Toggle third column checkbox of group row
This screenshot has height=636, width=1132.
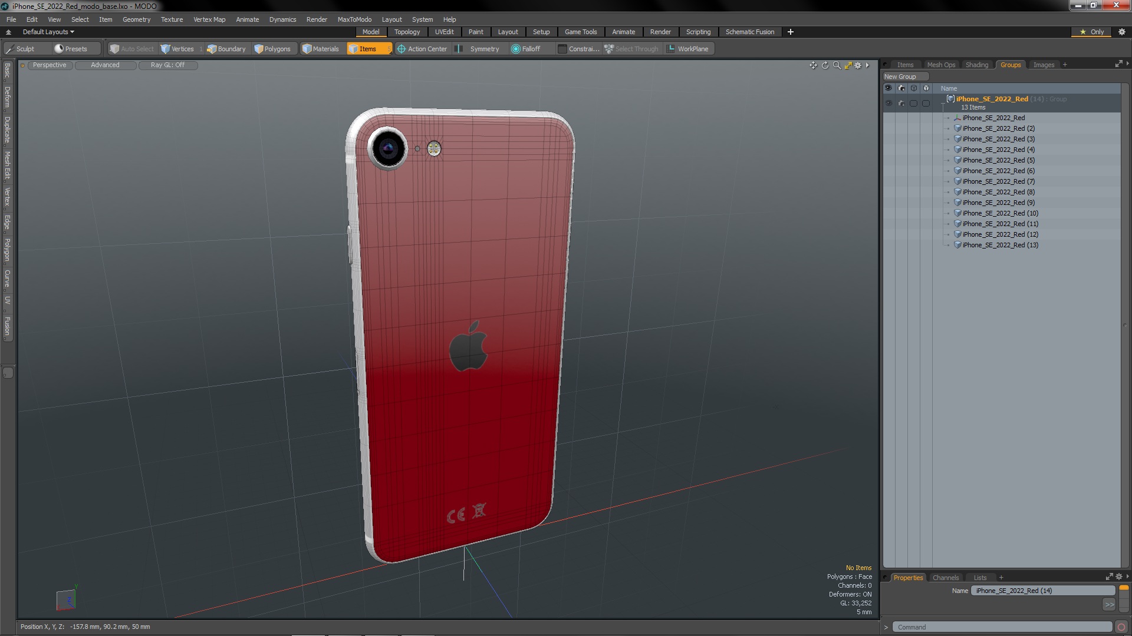913,103
